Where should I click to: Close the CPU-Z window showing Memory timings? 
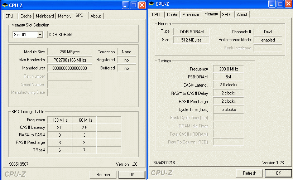click(288, 4)
